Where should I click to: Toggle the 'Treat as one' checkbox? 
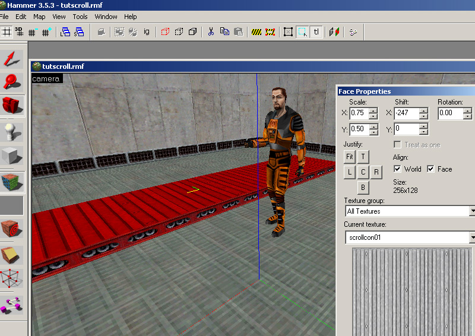coord(397,144)
